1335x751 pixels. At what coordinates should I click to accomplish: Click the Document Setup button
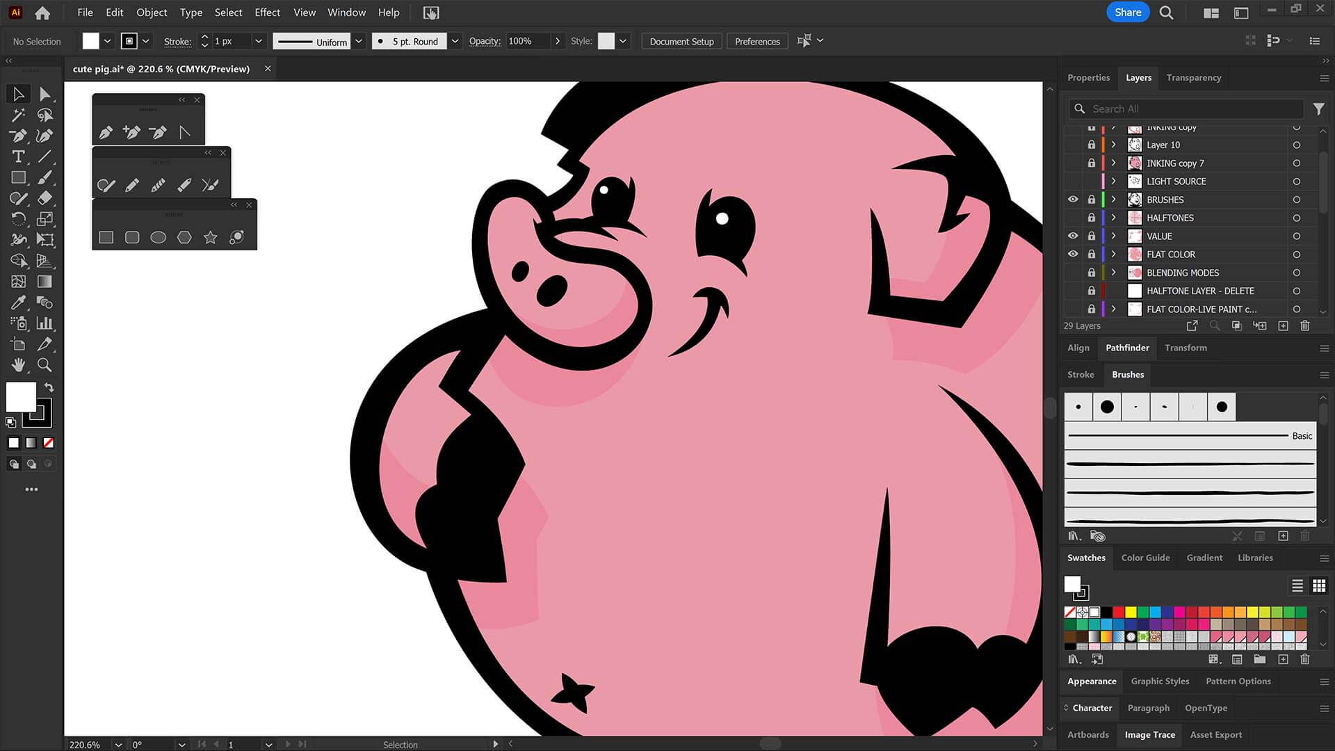pyautogui.click(x=681, y=41)
